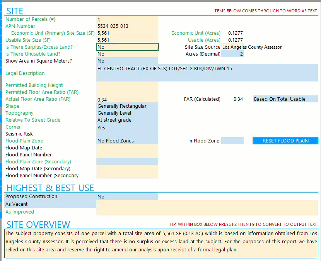Click the Proposed Construction 'No' cell

[x=127, y=197]
